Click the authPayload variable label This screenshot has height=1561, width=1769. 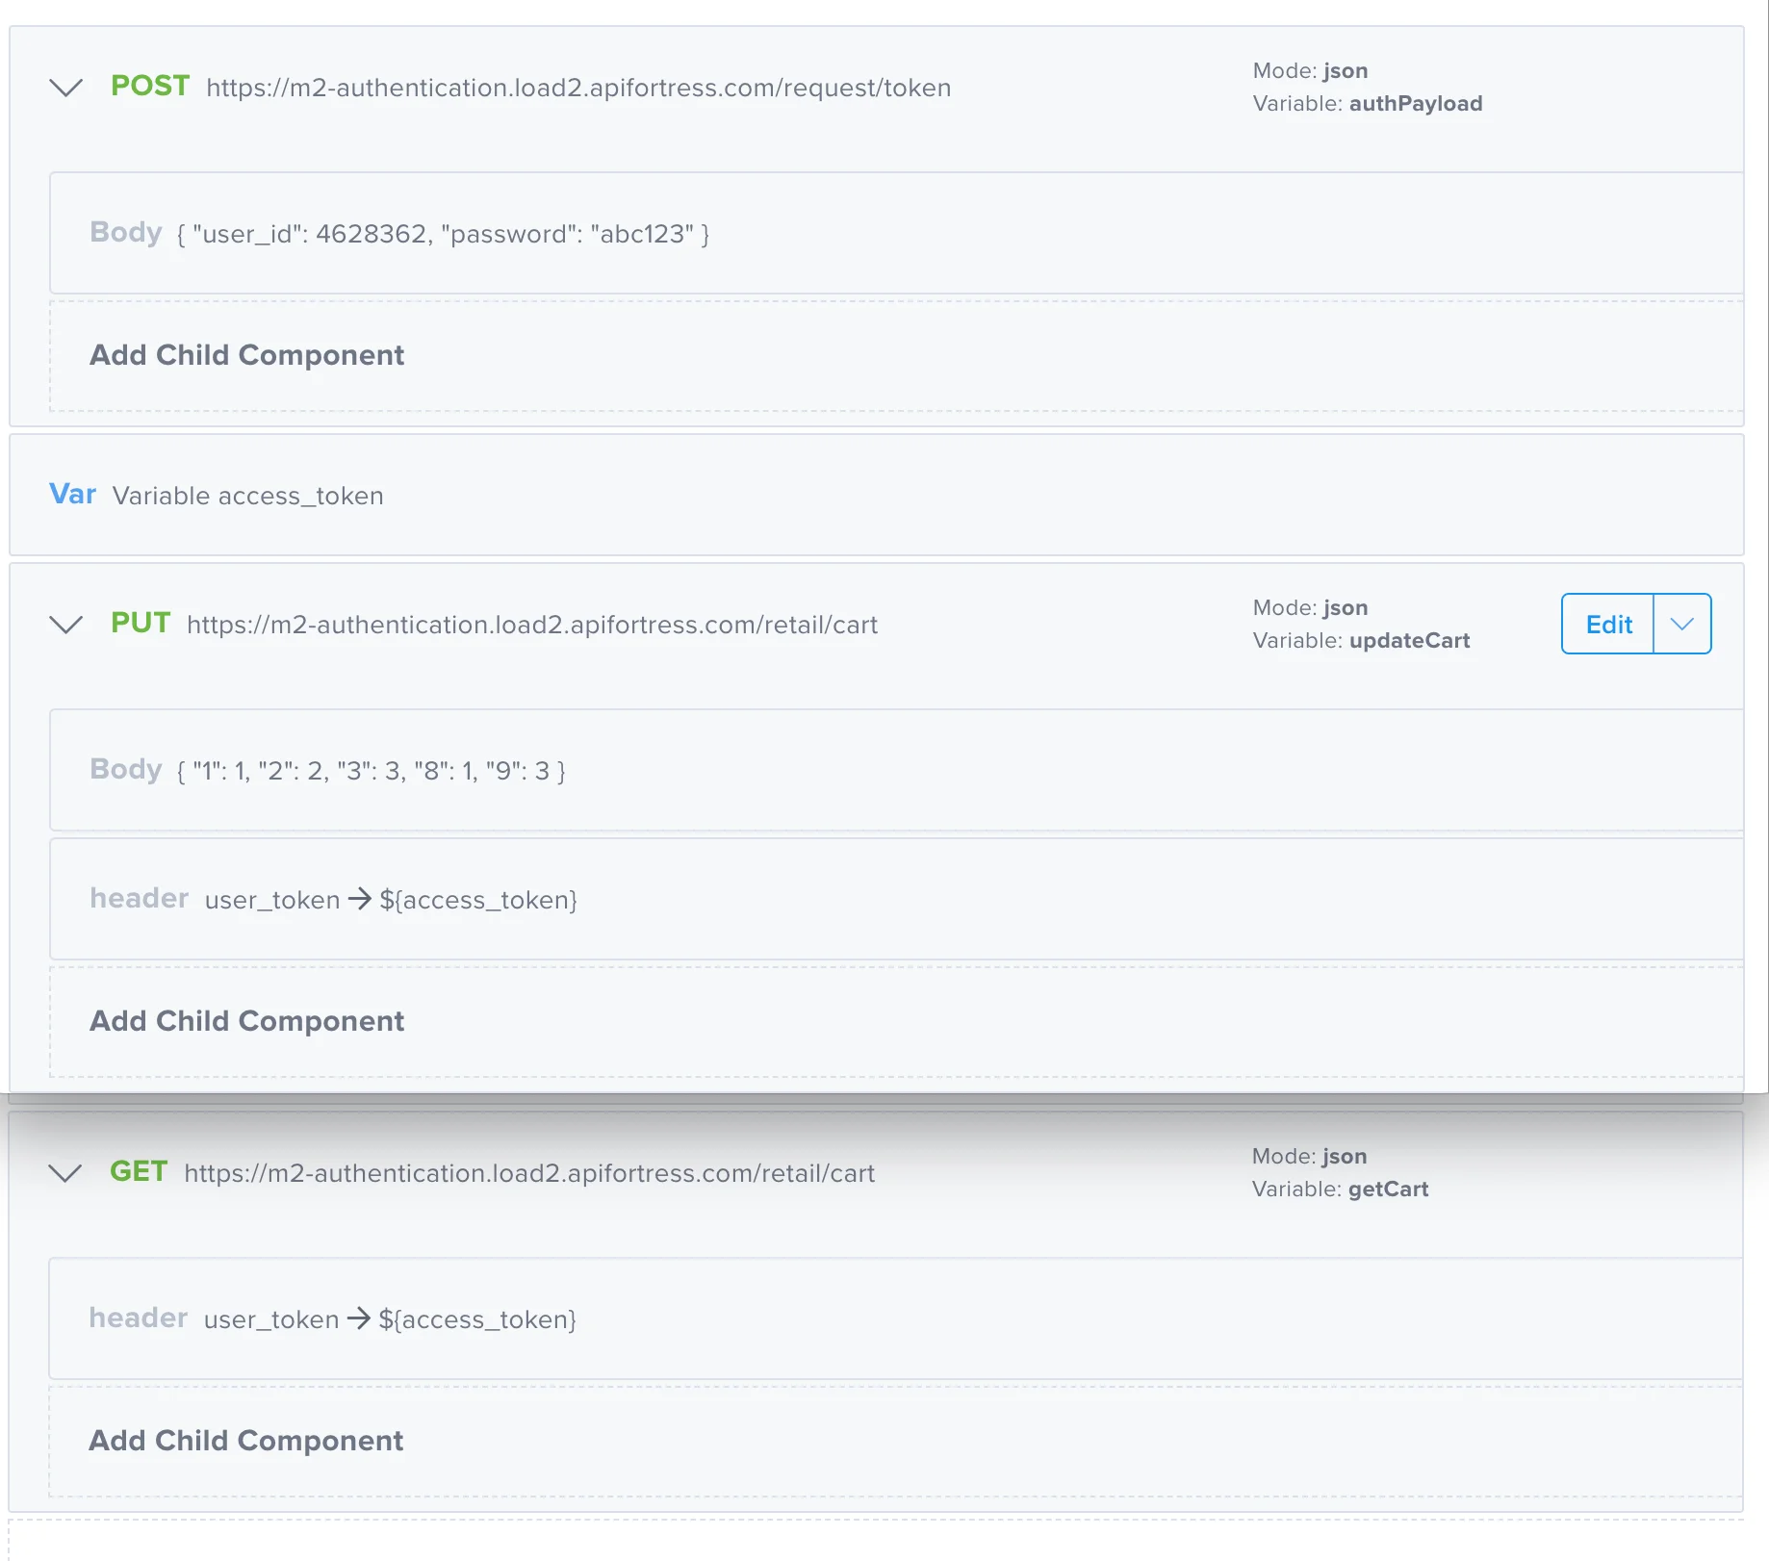(1415, 104)
